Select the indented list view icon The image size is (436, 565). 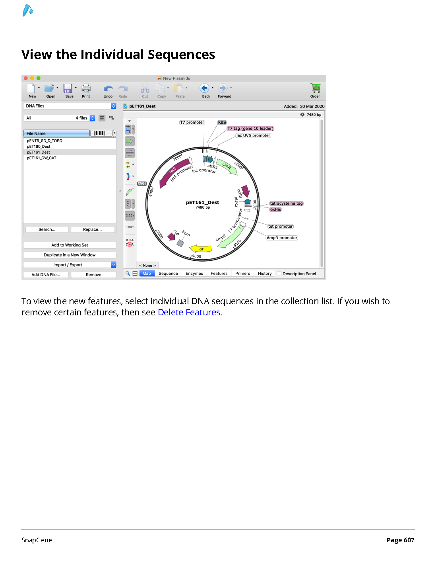click(x=112, y=118)
